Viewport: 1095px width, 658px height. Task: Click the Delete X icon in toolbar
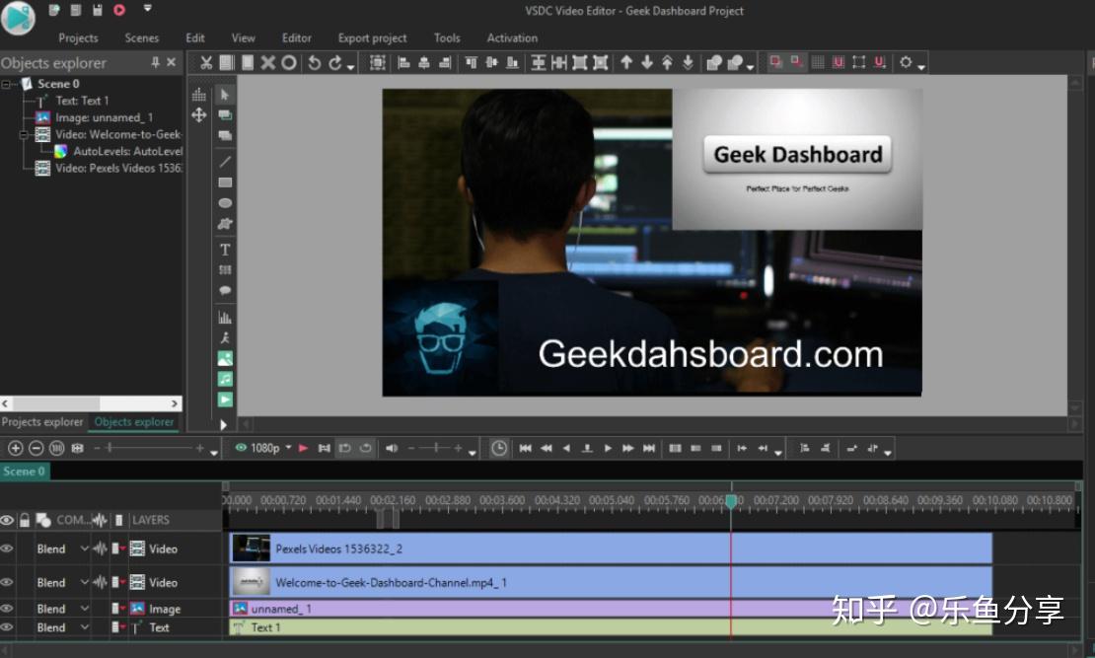(268, 63)
